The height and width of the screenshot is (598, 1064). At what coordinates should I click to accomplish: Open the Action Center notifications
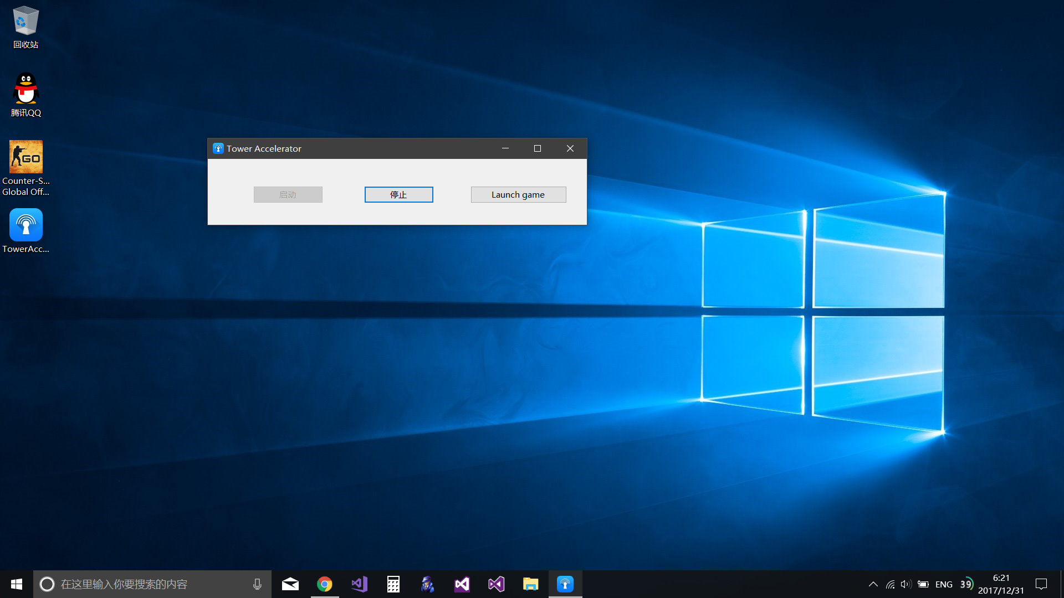pyautogui.click(x=1041, y=584)
